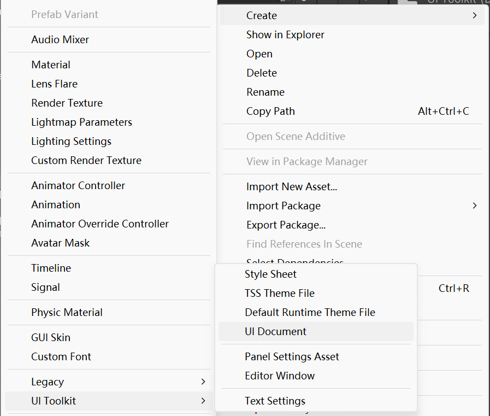Expand the Create submenu arrow
This screenshot has width=490, height=416.
tap(475, 15)
